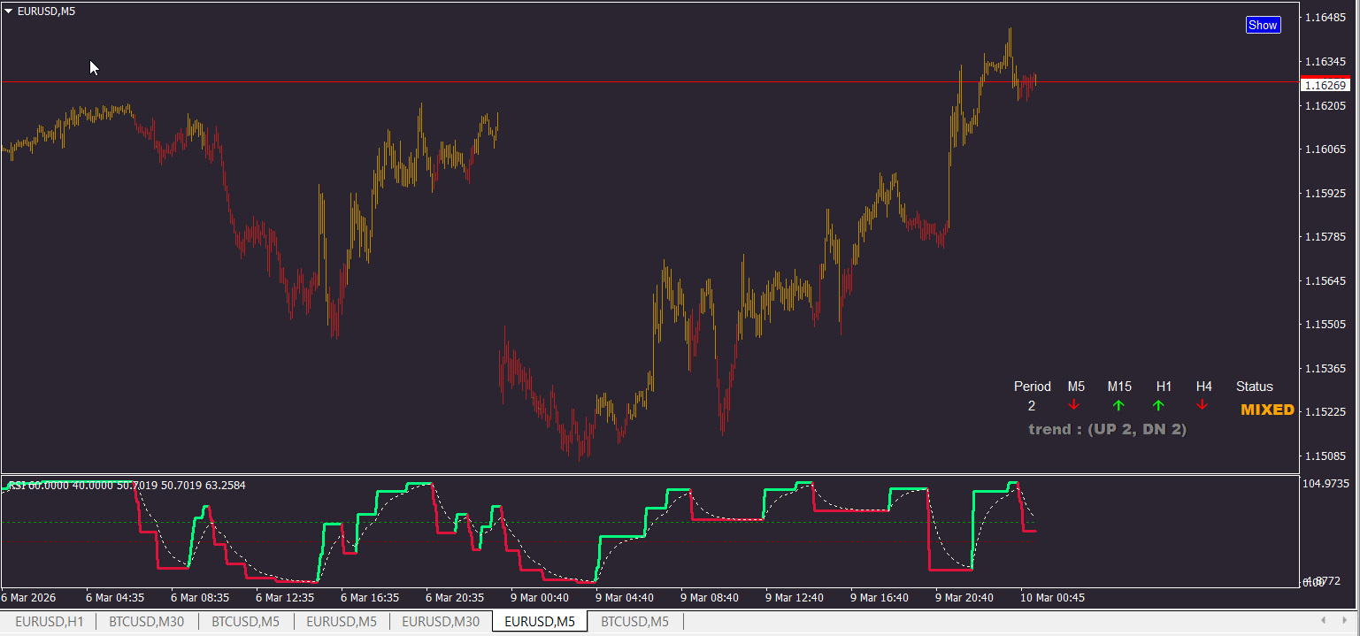Click the blue Show button
The image size is (1360, 636).
[1263, 25]
